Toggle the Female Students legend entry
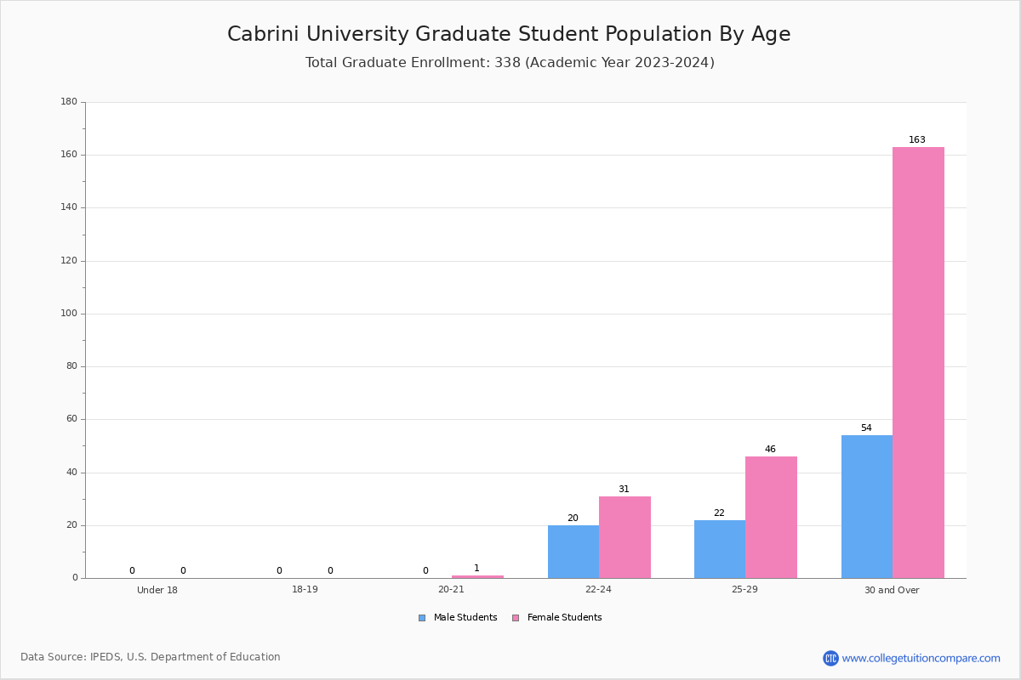 click(556, 618)
